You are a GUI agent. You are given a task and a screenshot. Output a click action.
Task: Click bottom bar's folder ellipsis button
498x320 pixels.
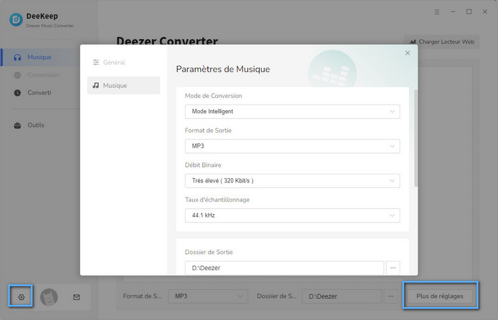pos(391,296)
